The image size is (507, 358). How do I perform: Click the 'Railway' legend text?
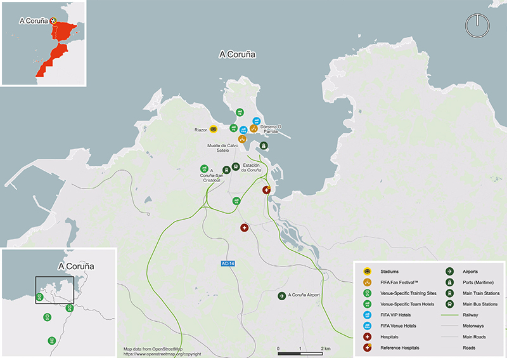[470, 315]
